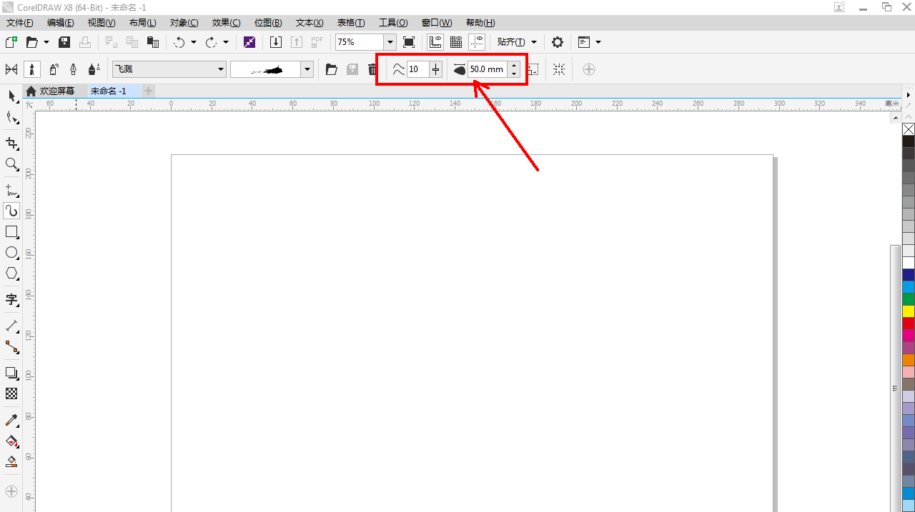Click the 50.0 mm stroke width field
The image size is (915, 512).
487,69
